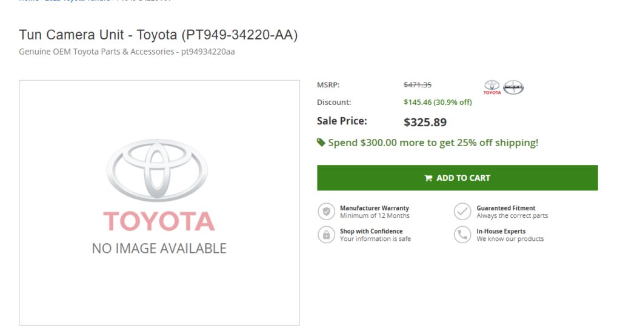Click the green price tag icon
The width and height of the screenshot is (620, 336).
click(321, 143)
